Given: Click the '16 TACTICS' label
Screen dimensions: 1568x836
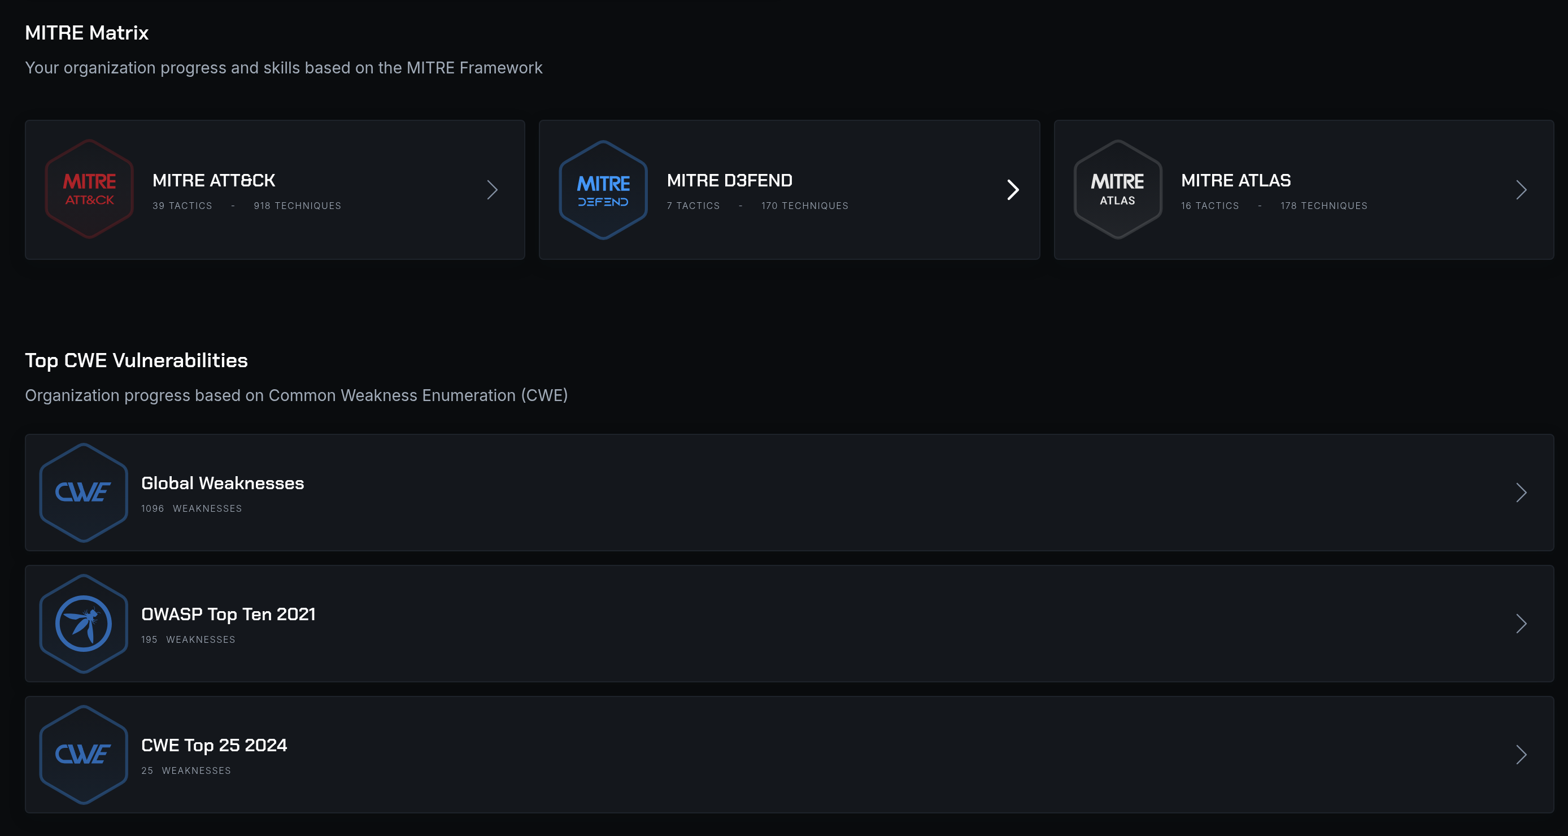Looking at the screenshot, I should 1209,206.
